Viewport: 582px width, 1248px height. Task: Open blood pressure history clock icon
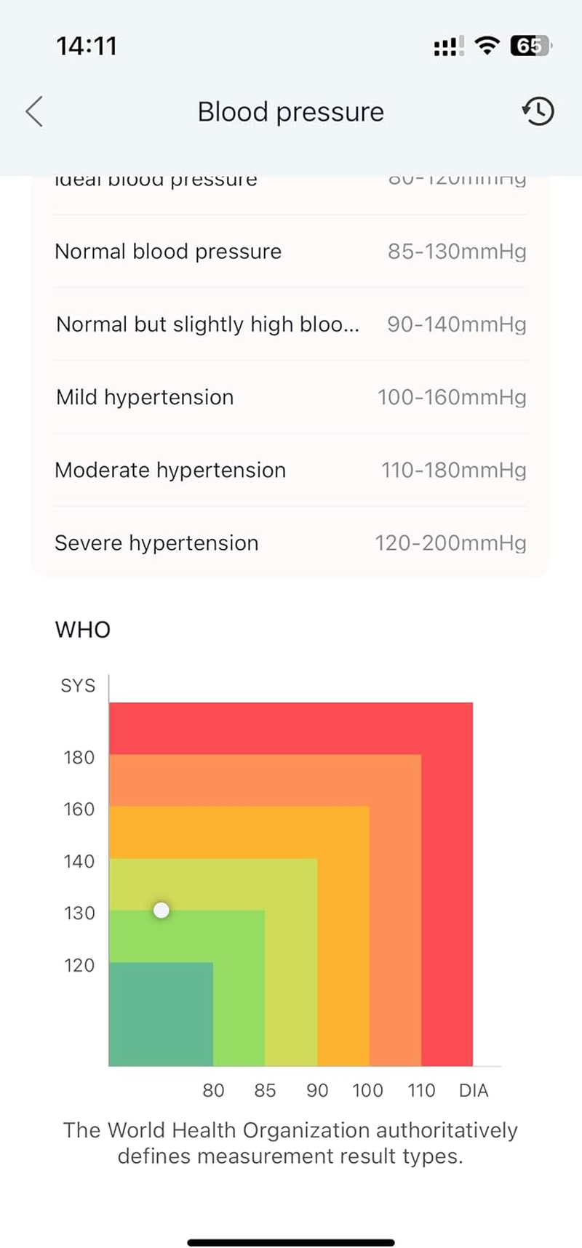click(538, 111)
